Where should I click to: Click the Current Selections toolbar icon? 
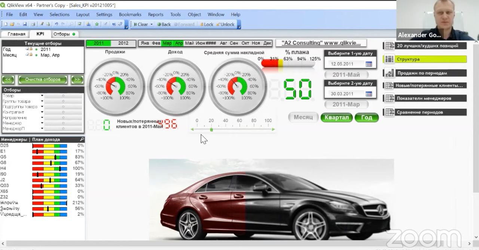click(x=79, y=24)
